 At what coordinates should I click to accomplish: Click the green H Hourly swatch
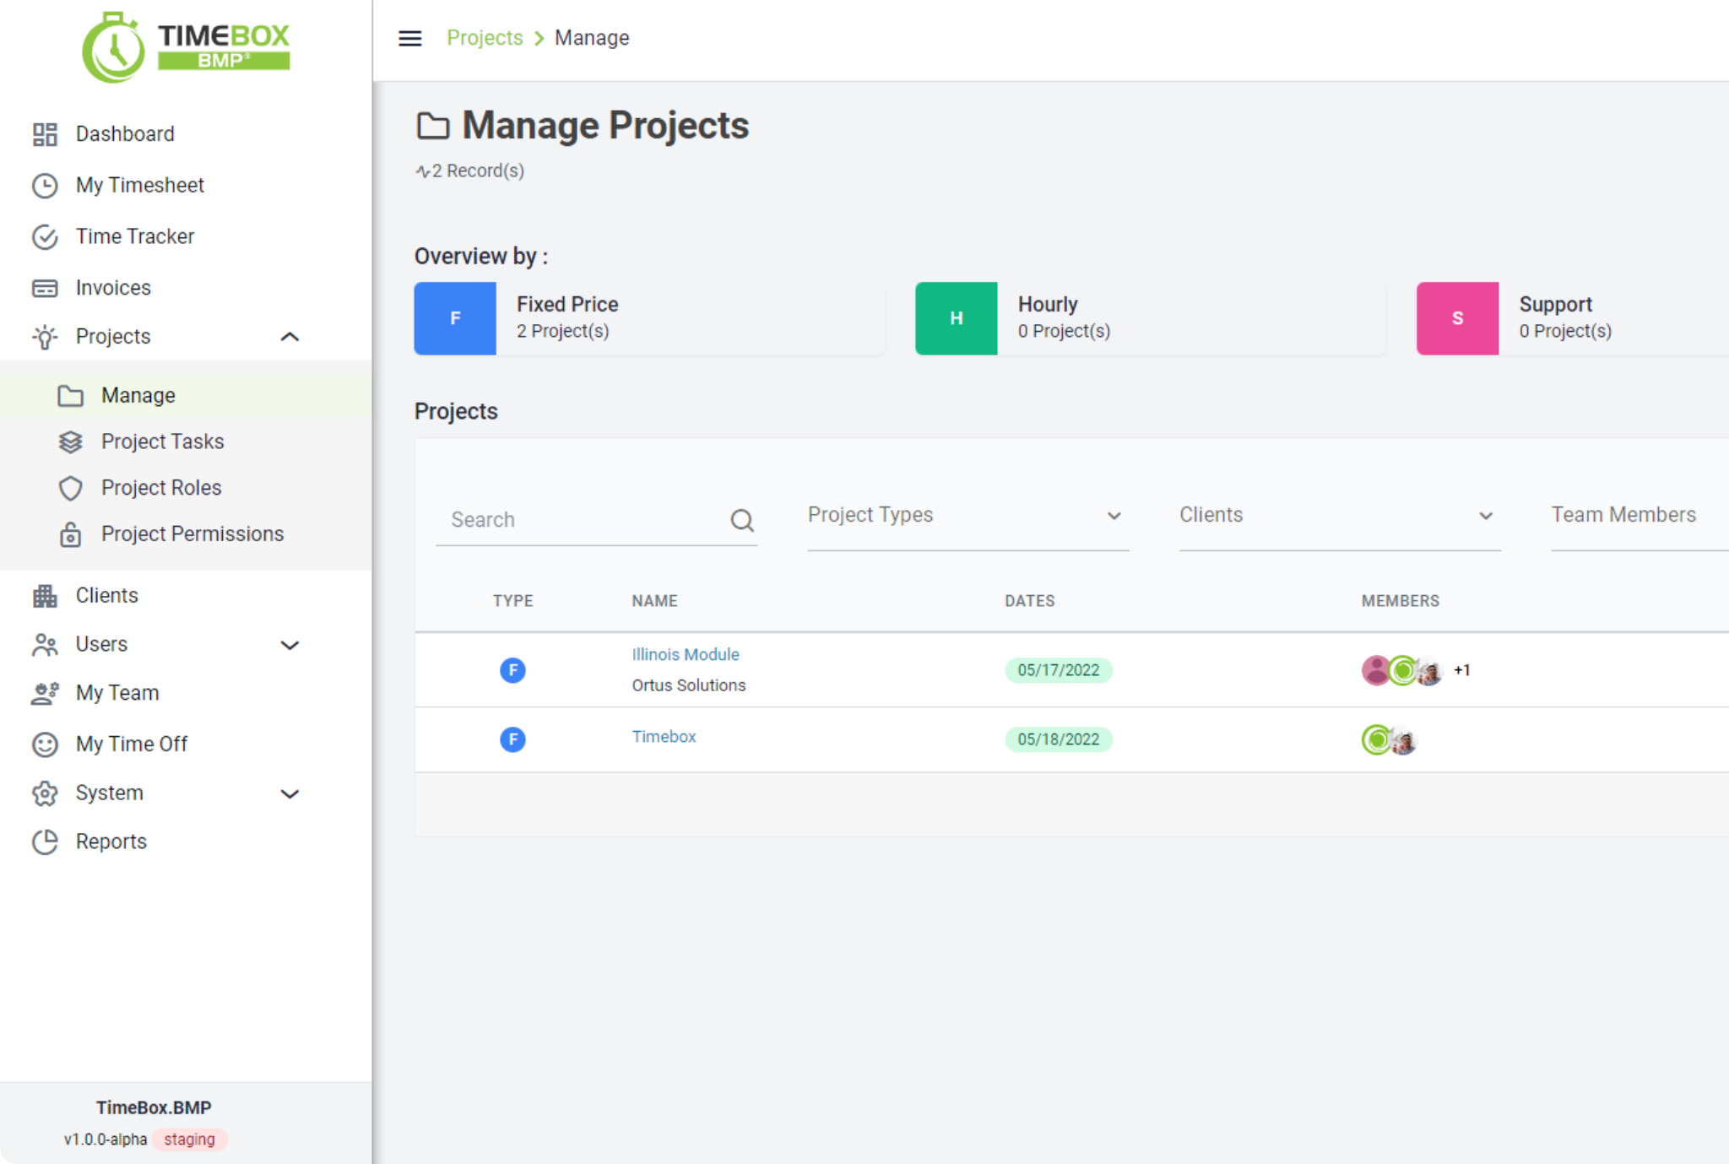pyautogui.click(x=957, y=319)
